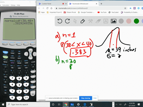Close the Control Panel tab

pos(66,4)
